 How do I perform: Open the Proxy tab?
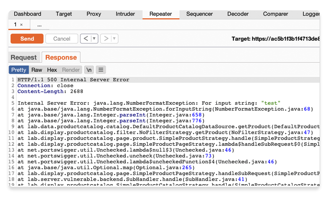[x=94, y=14]
